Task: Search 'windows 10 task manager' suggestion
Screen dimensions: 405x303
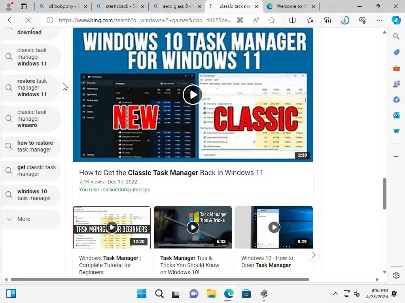Action: pyautogui.click(x=31, y=195)
